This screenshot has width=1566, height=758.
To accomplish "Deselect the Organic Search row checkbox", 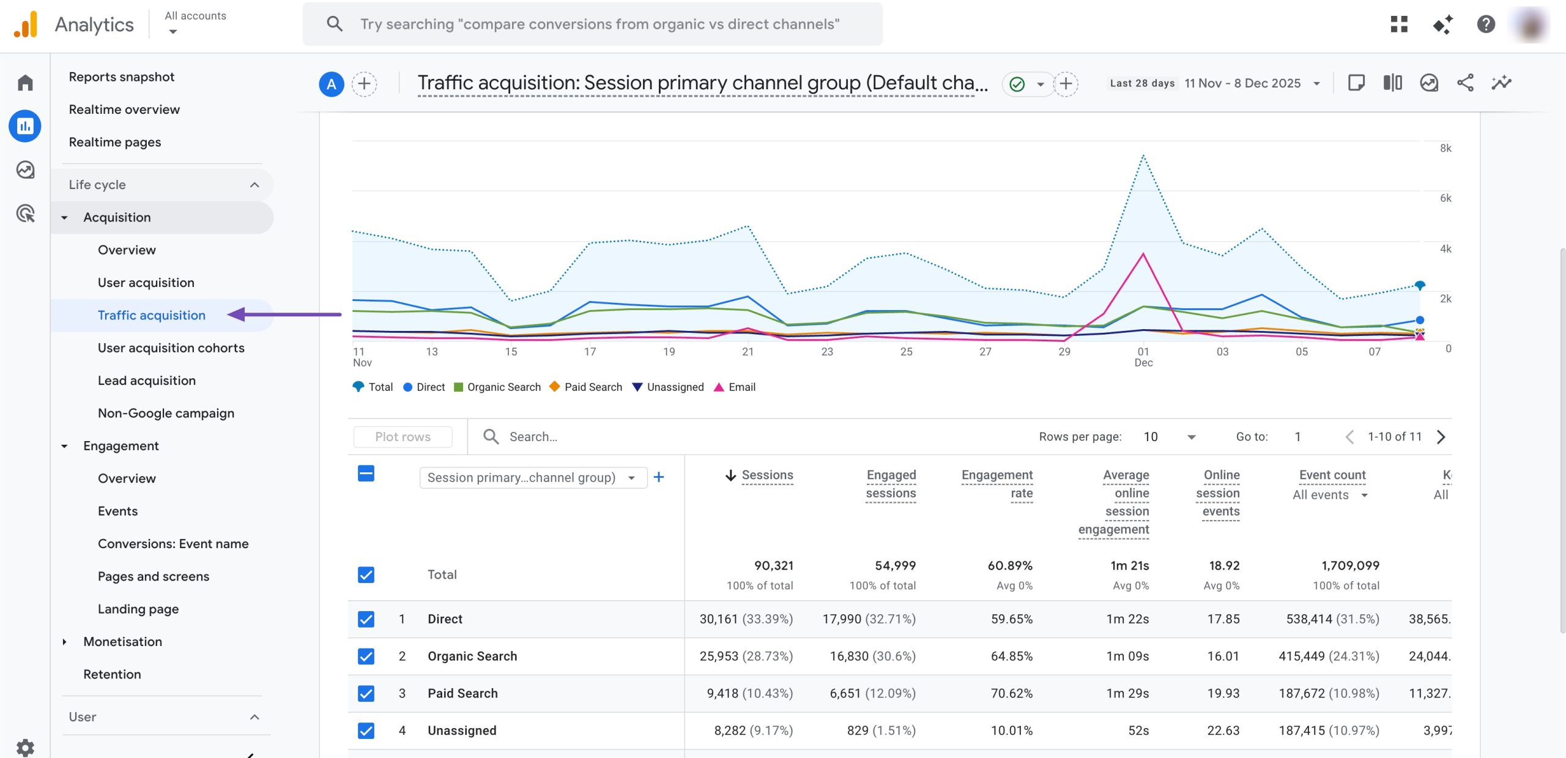I will coord(366,656).
